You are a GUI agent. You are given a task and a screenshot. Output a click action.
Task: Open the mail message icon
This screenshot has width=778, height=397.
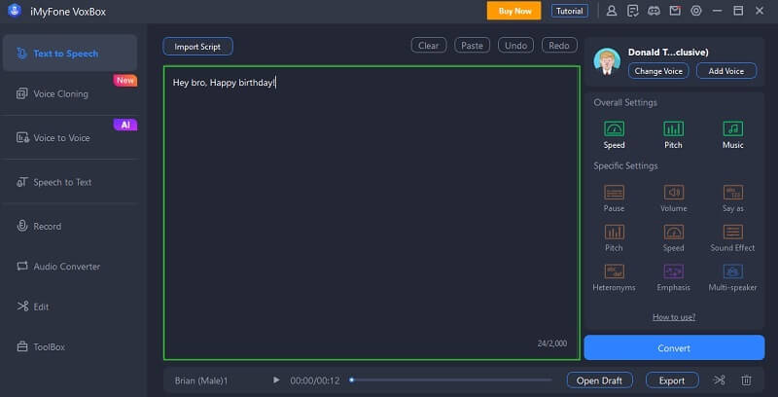point(675,11)
